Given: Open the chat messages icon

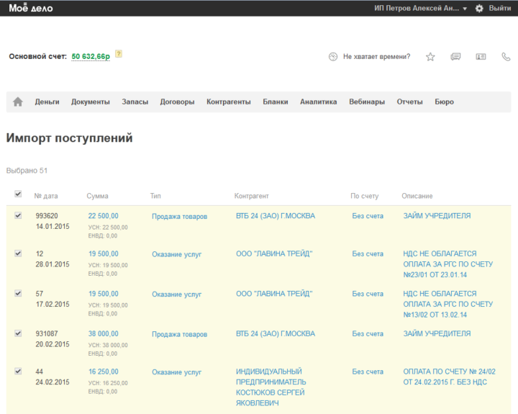Looking at the screenshot, I should coord(455,57).
